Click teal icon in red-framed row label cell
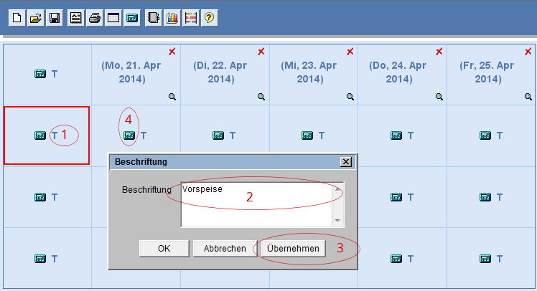The width and height of the screenshot is (537, 291). [40, 135]
